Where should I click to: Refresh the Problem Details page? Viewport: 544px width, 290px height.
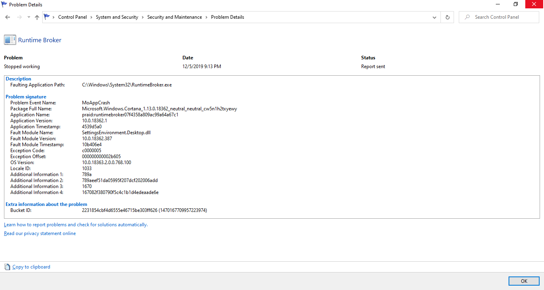447,17
